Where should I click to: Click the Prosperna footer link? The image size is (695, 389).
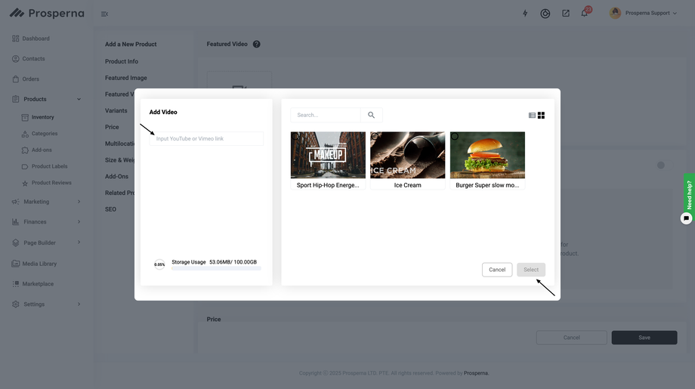point(476,373)
